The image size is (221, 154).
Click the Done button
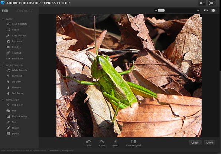pyautogui.click(x=209, y=142)
